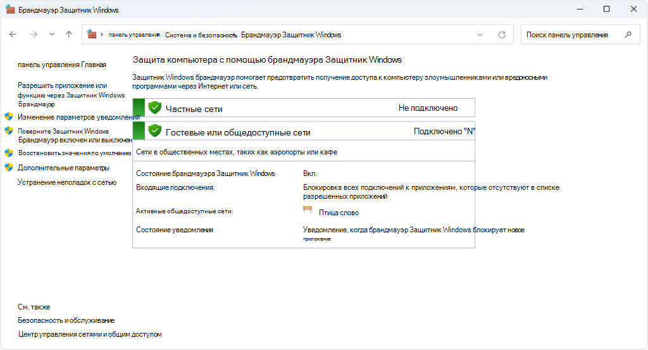
Task: Close the Брандмауэр Защитник Windows window
Action: click(633, 9)
